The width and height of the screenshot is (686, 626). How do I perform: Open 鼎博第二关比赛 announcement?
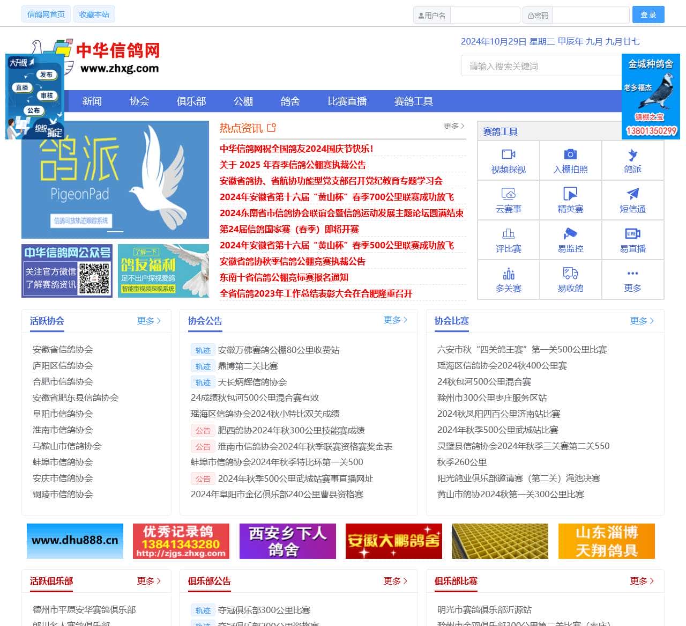pos(248,366)
